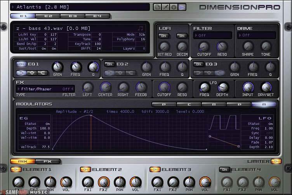
Task: Click the Filter RESO knob
Action: 222,47
